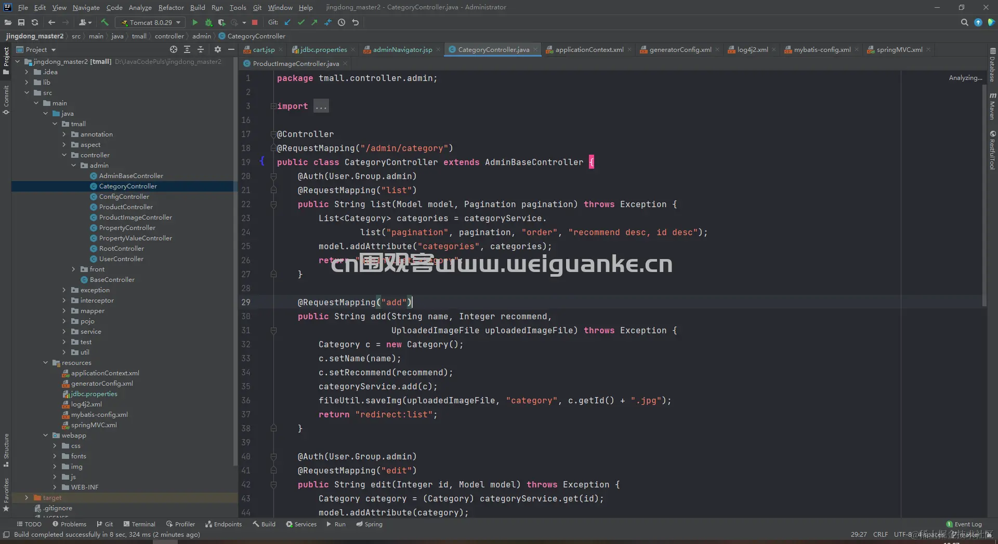
Task: Open the Analyze menu
Action: [x=140, y=7]
